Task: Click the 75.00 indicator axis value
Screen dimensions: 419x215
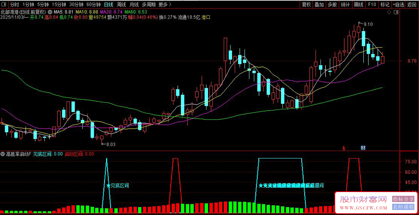Action: point(411,162)
